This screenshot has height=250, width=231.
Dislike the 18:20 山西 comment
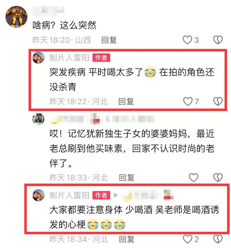218,40
